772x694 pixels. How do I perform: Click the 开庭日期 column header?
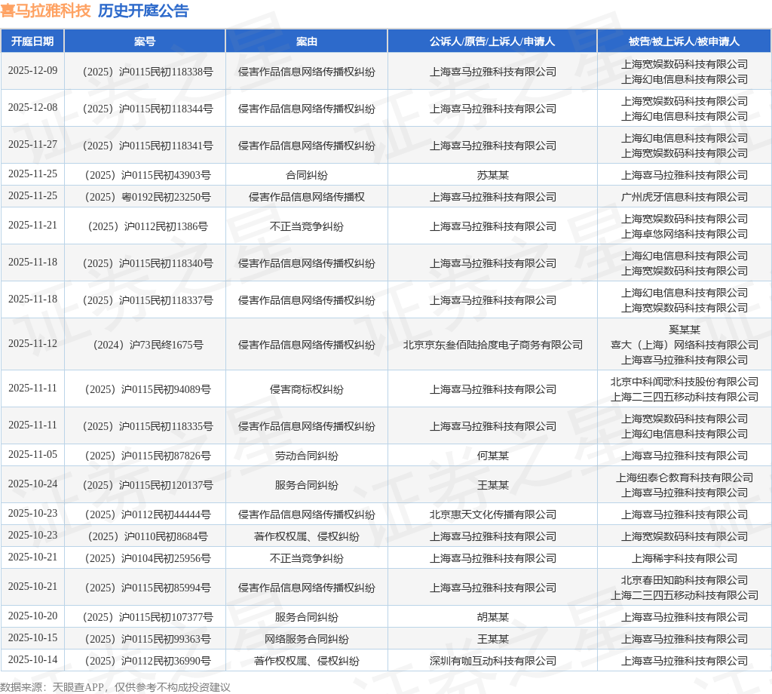(x=32, y=41)
